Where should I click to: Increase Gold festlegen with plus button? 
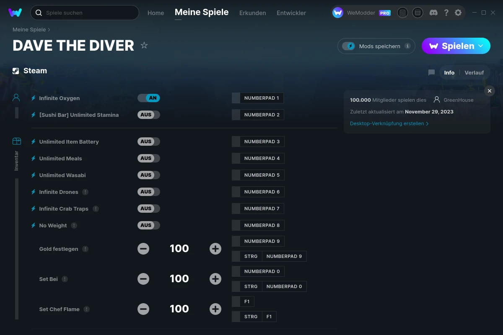pyautogui.click(x=215, y=249)
